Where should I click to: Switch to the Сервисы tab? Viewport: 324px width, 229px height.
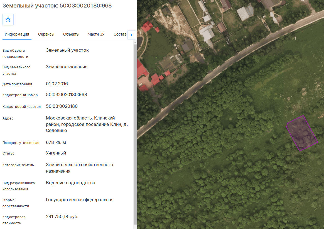pyautogui.click(x=46, y=34)
